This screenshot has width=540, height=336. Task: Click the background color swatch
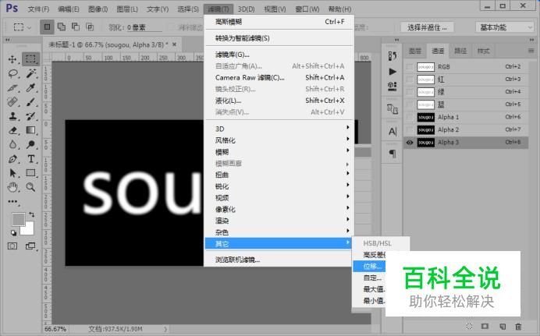click(x=28, y=230)
